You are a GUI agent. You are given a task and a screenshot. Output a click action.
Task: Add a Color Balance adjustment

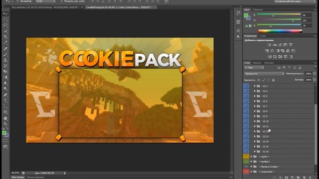[272, 51]
